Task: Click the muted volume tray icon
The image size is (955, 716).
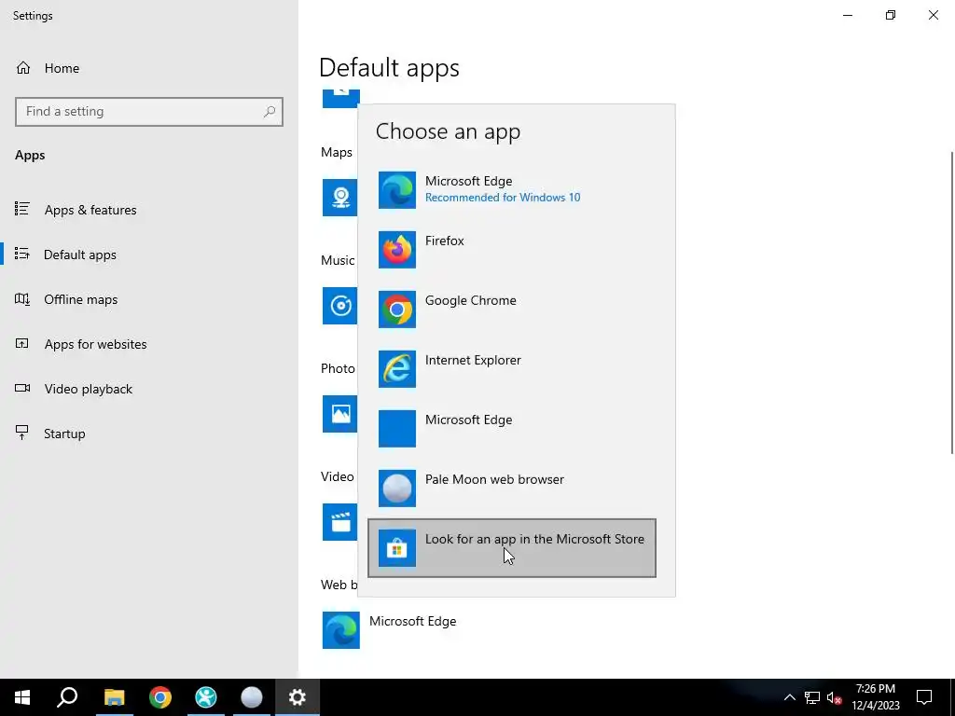Action: click(x=835, y=697)
